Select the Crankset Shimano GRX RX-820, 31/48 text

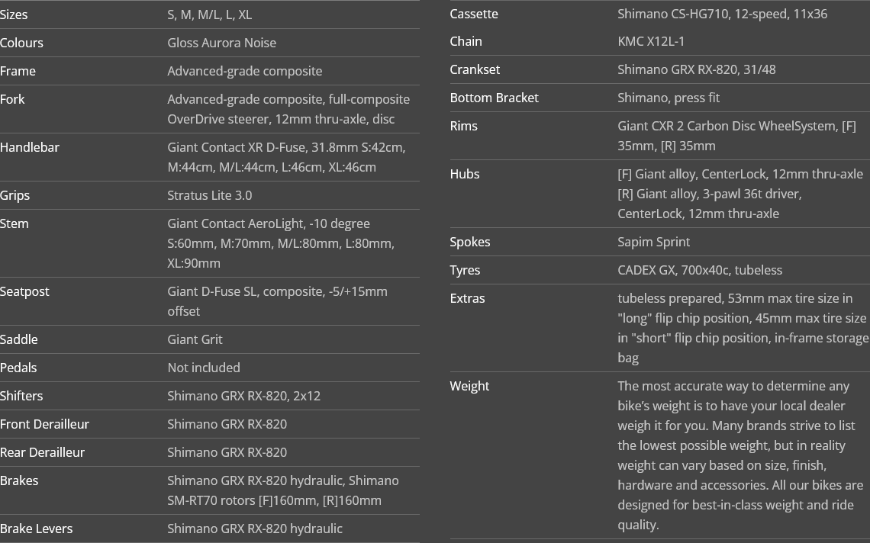[x=696, y=69]
